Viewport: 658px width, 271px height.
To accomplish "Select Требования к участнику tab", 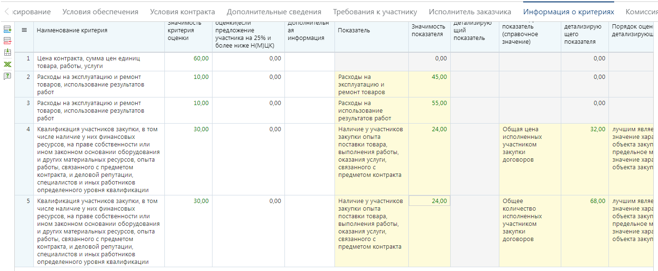I will coord(375,12).
